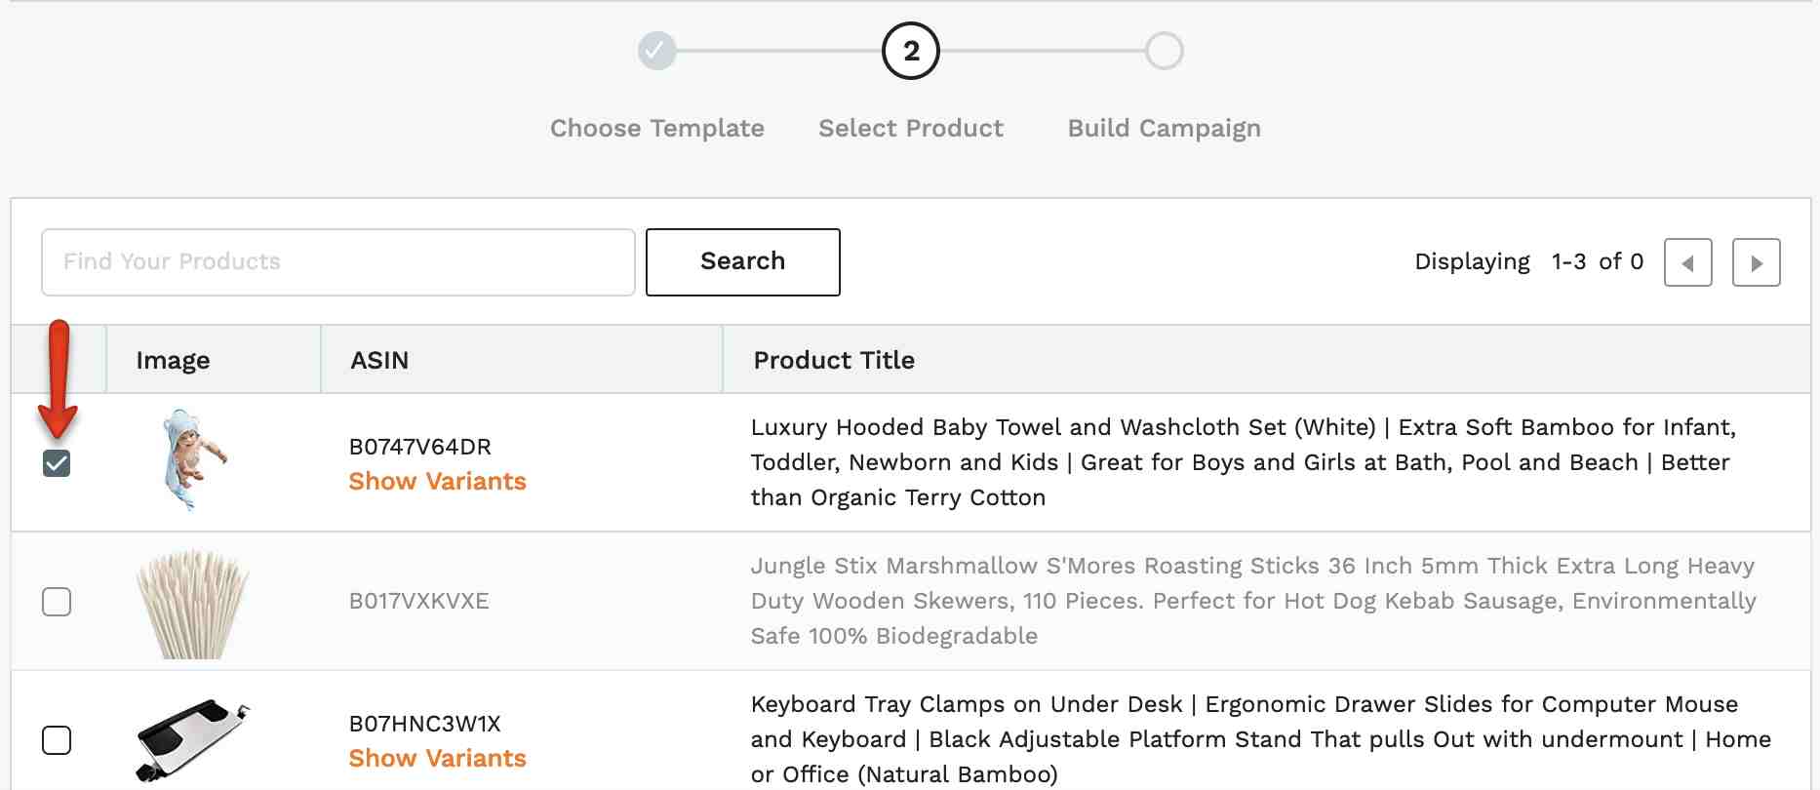Select the Build Campaign step label
1820x790 pixels.
[x=1164, y=128]
